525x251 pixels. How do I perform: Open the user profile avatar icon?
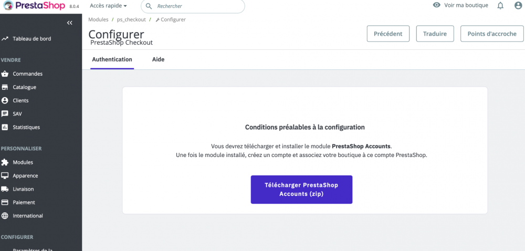(x=518, y=6)
